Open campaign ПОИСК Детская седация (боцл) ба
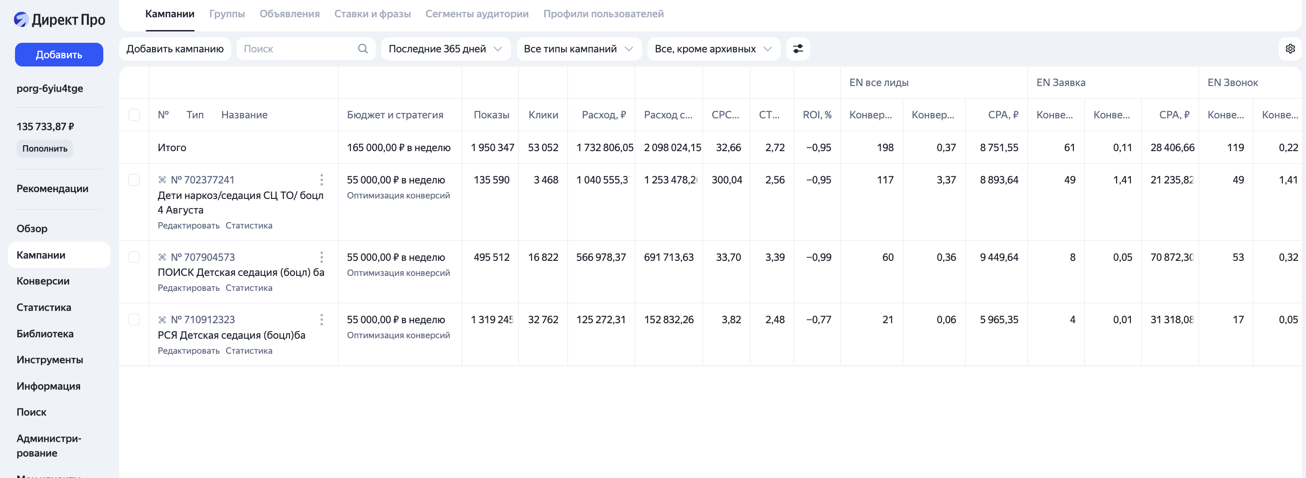 click(x=241, y=273)
